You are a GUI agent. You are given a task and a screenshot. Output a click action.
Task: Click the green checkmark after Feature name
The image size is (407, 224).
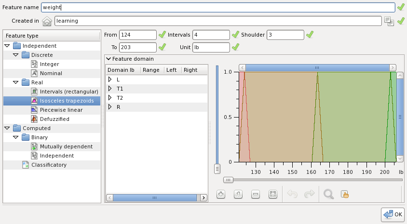coord(401,7)
